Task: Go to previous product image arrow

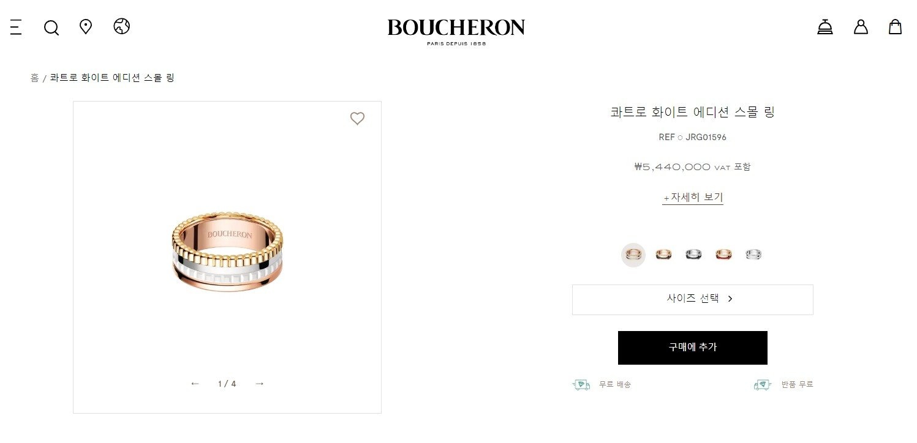Action: click(195, 384)
